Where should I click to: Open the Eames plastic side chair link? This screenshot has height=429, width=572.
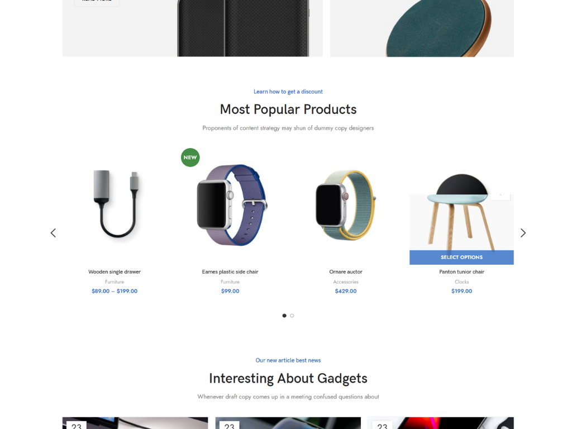[x=230, y=272]
